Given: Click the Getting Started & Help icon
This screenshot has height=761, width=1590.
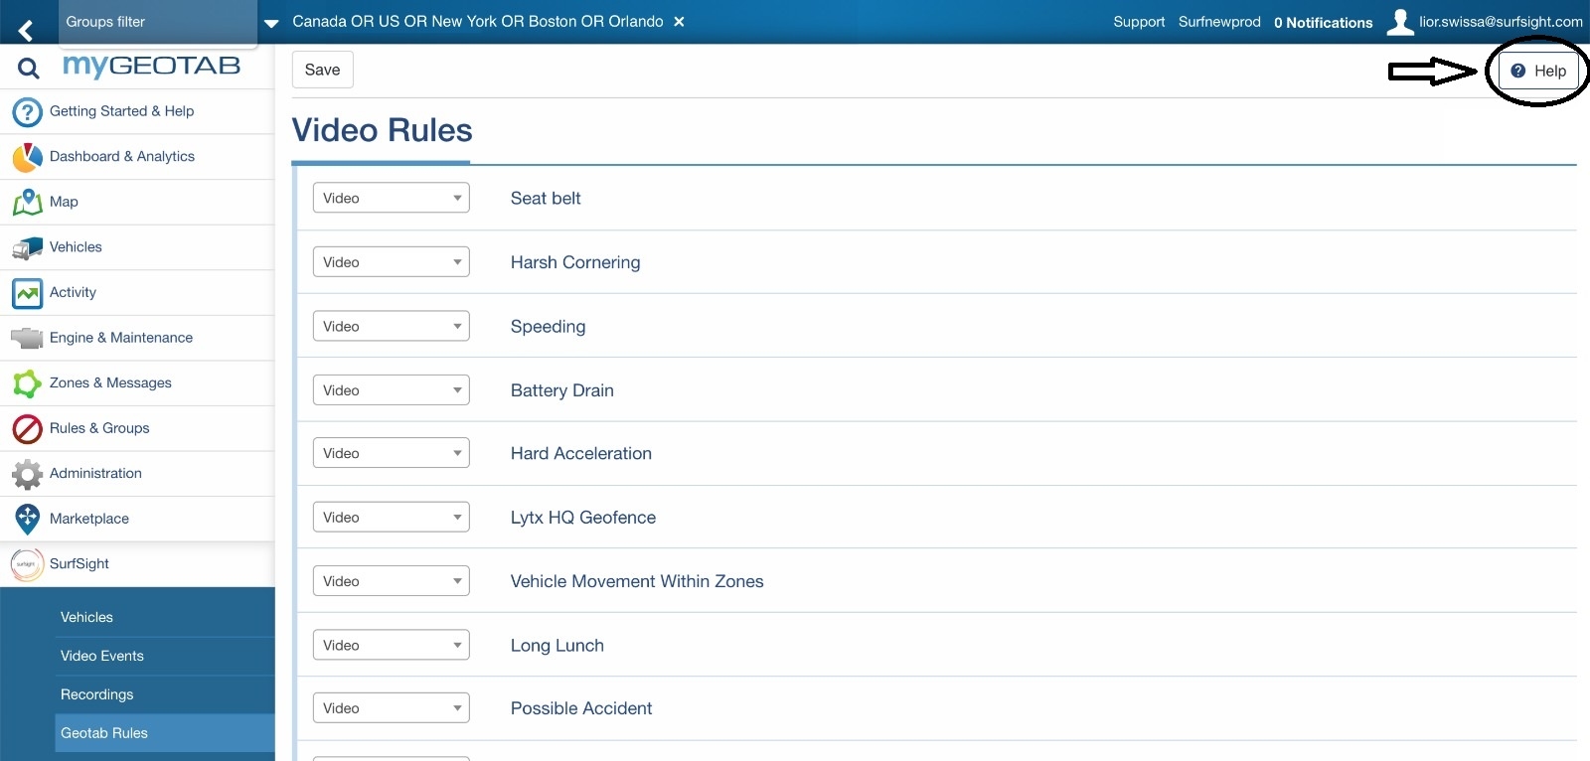Looking at the screenshot, I should [27, 112].
